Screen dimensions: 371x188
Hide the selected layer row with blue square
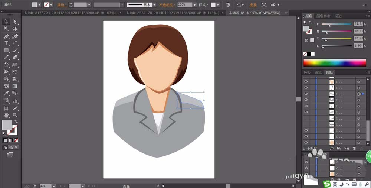[306, 94]
